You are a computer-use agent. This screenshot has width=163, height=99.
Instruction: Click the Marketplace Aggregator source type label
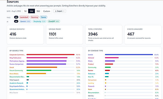[17, 61]
